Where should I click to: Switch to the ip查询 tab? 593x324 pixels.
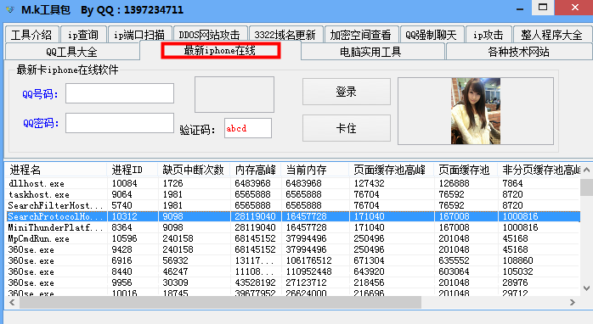tap(83, 35)
